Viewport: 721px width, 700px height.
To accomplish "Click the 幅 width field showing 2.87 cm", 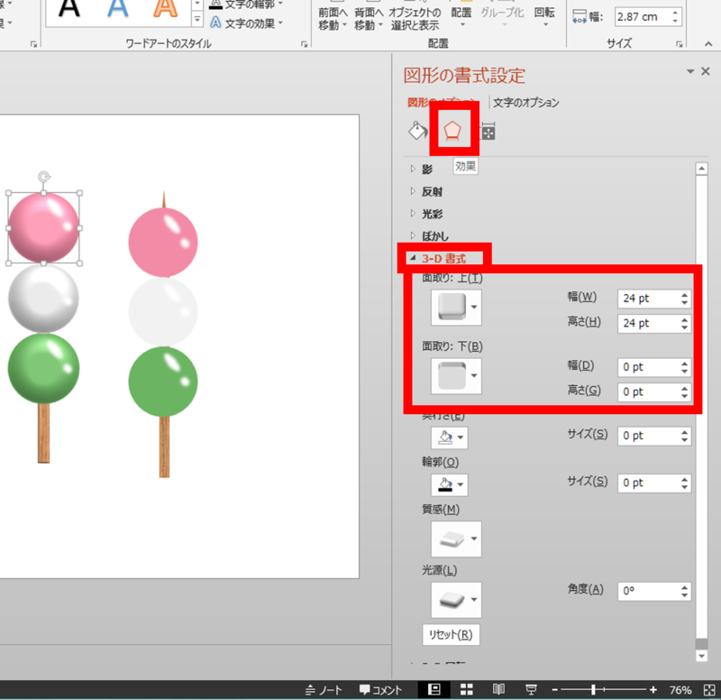I will coord(644,15).
